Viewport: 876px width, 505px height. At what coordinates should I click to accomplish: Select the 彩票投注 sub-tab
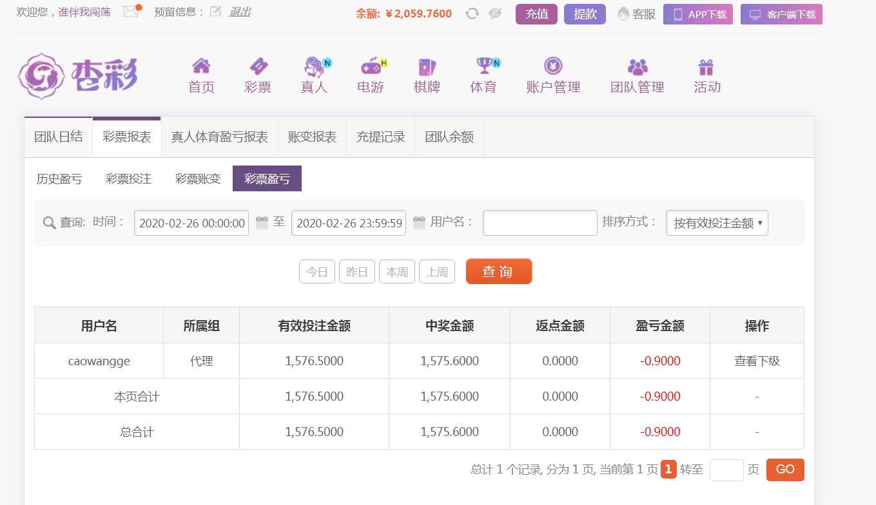click(128, 179)
